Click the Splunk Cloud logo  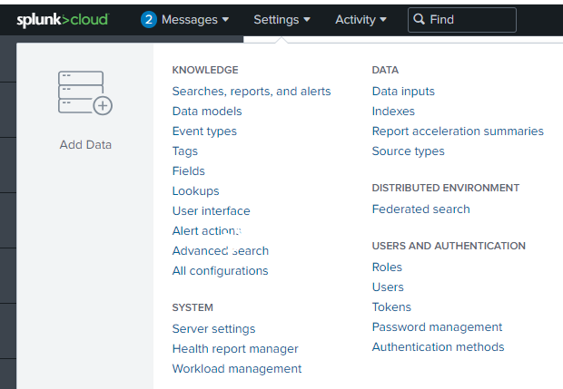click(63, 20)
